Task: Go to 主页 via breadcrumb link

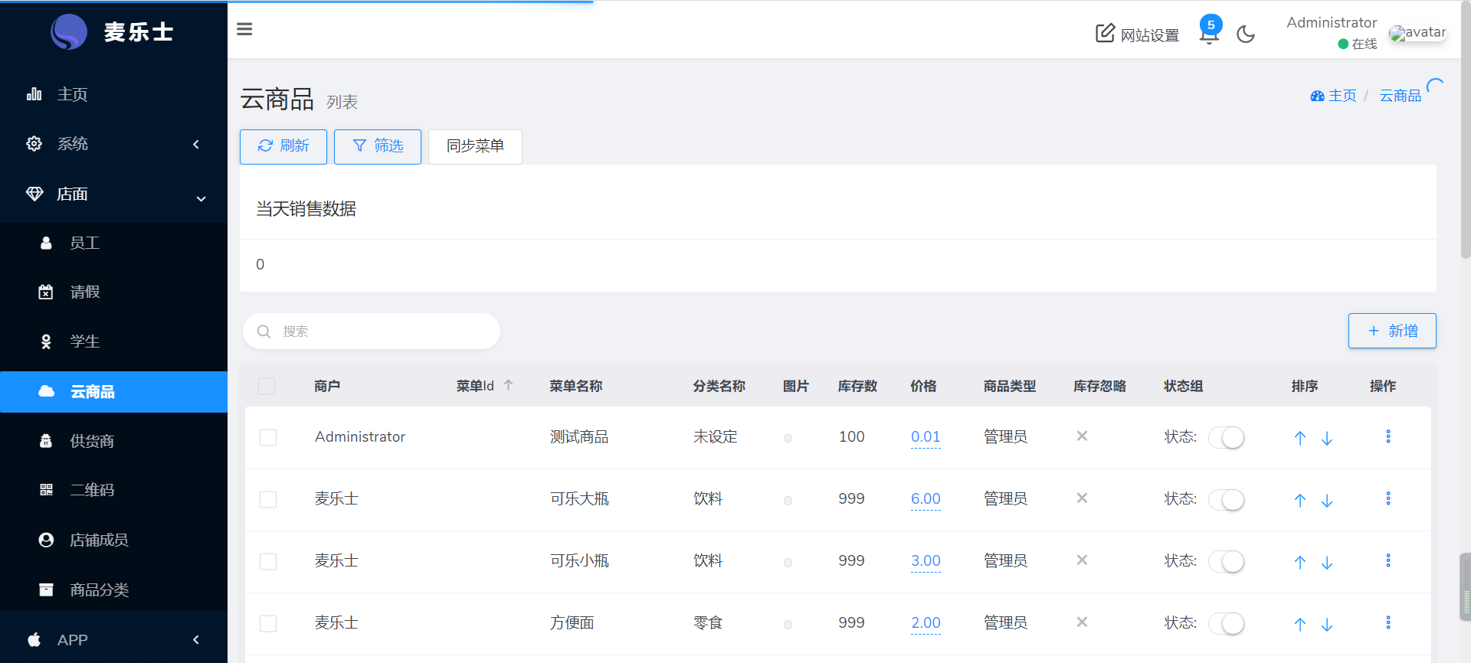Action: pyautogui.click(x=1342, y=96)
